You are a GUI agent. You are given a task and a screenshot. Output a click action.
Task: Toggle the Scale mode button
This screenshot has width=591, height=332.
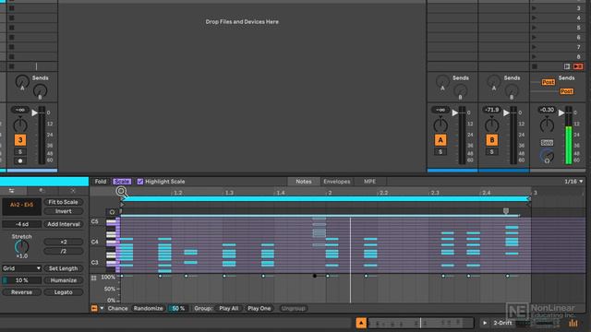coord(122,182)
